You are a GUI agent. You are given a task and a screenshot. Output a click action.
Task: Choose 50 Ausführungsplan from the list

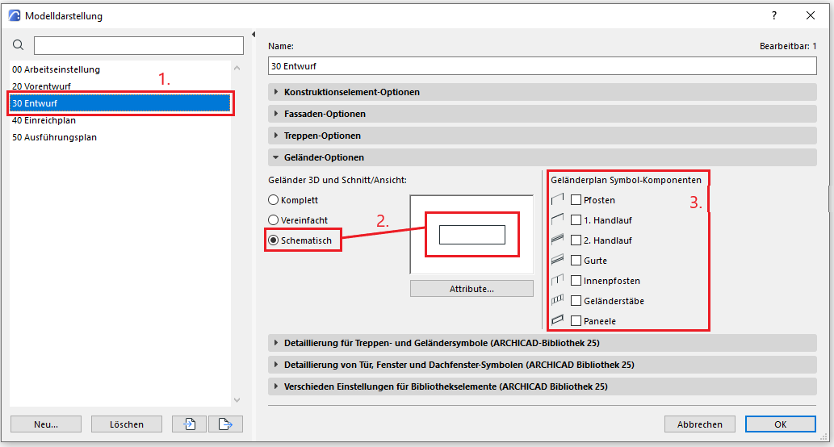[x=54, y=137]
